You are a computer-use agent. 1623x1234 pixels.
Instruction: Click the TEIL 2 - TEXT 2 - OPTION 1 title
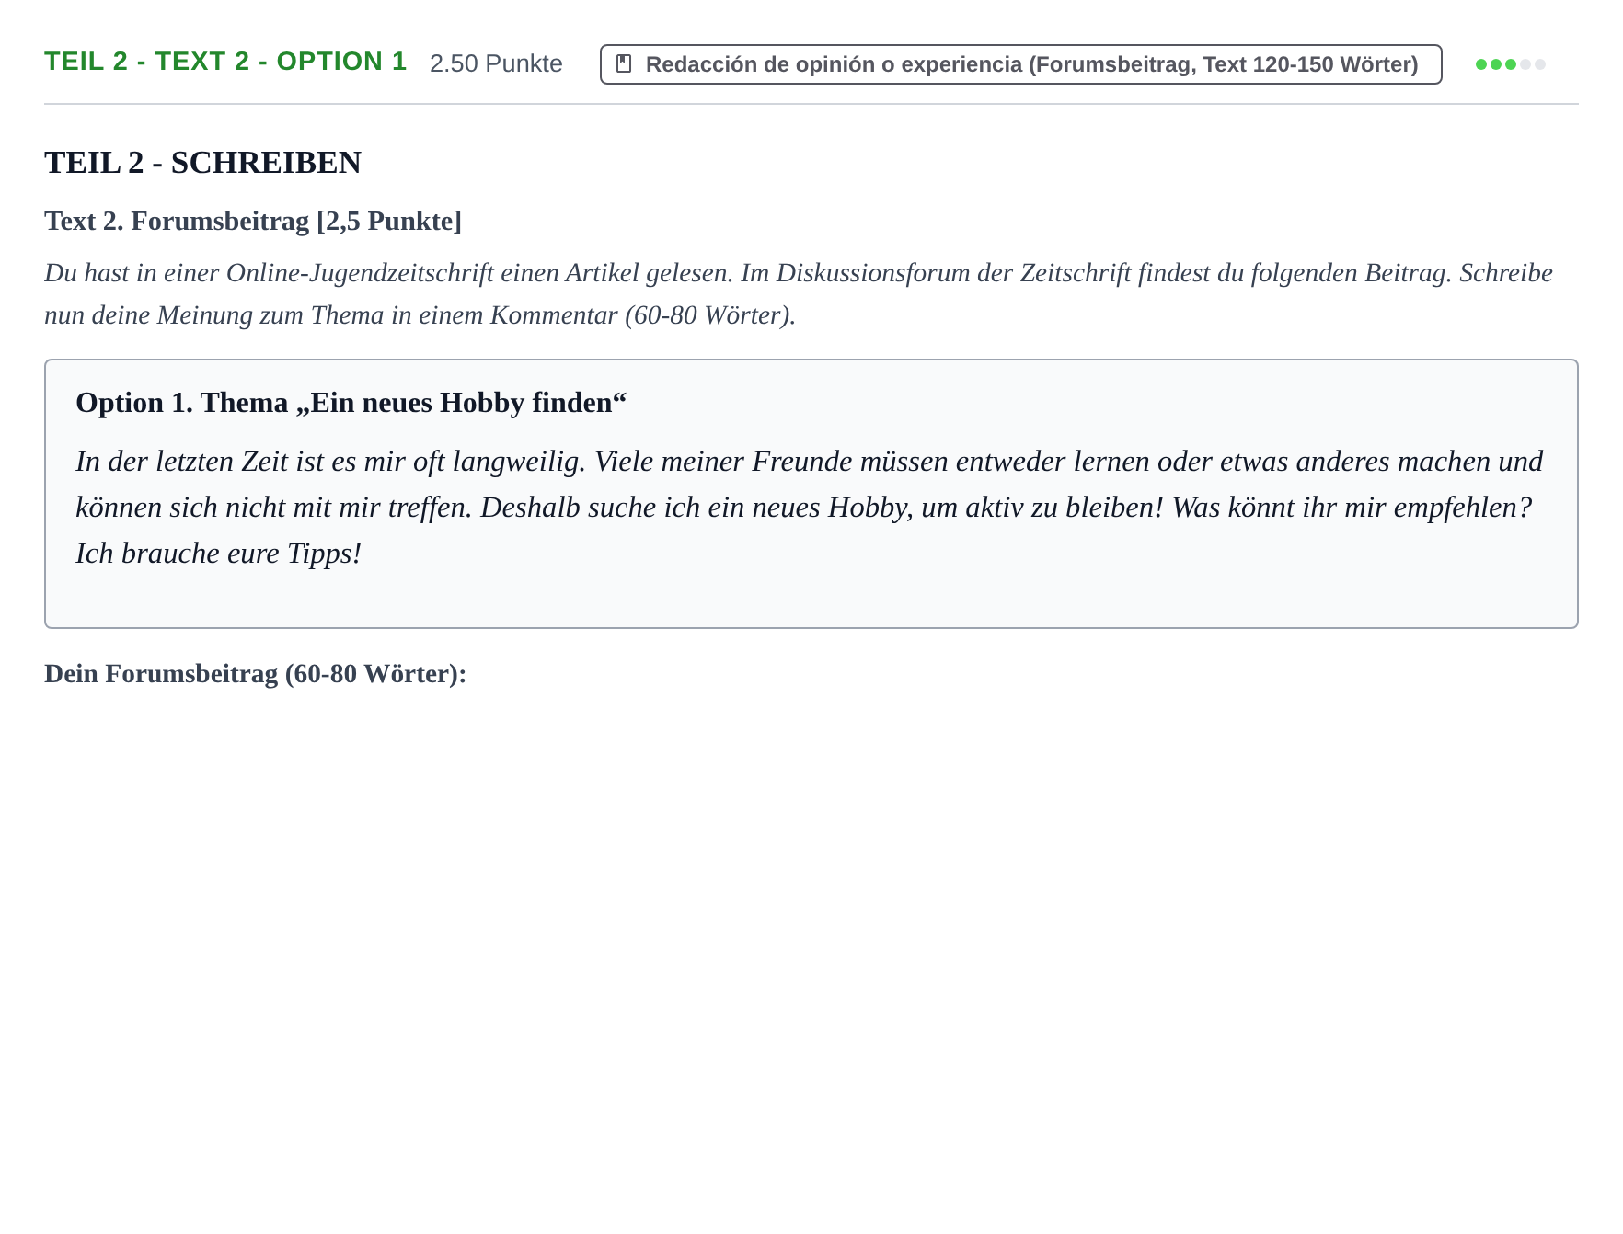point(225,62)
